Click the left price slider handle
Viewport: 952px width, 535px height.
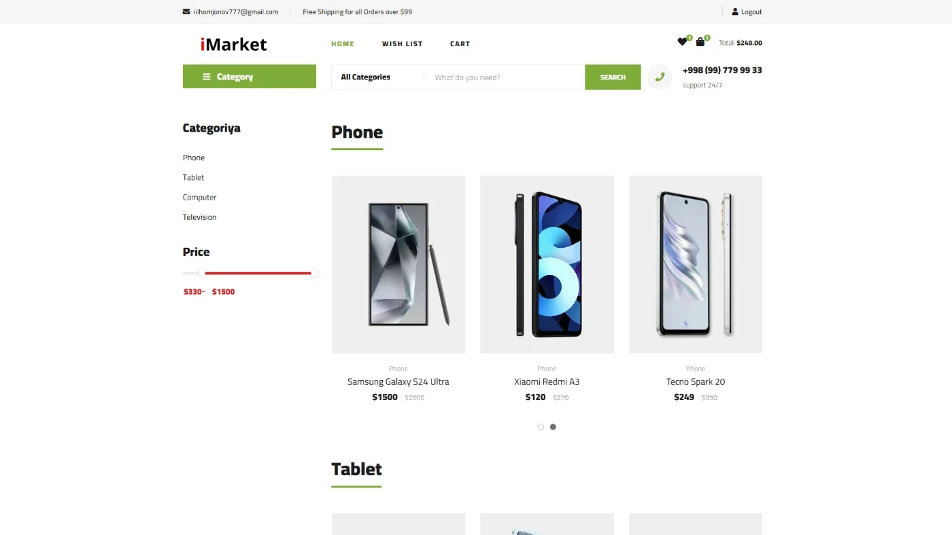tap(202, 273)
